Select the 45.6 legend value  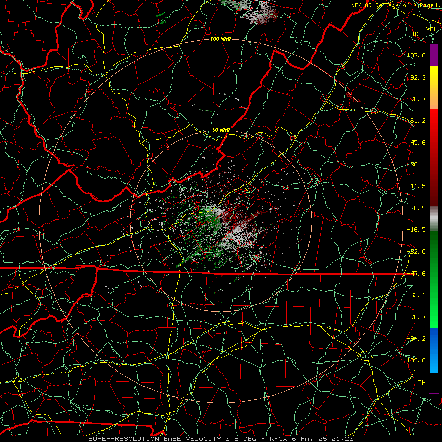click(418, 142)
